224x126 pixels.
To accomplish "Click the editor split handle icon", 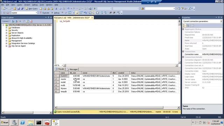I will [179, 21].
